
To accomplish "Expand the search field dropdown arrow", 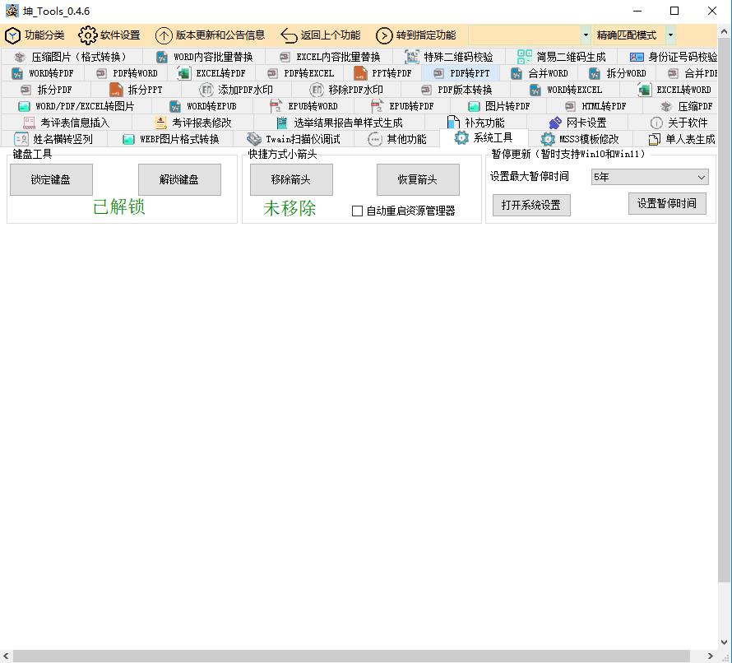I will 584,35.
